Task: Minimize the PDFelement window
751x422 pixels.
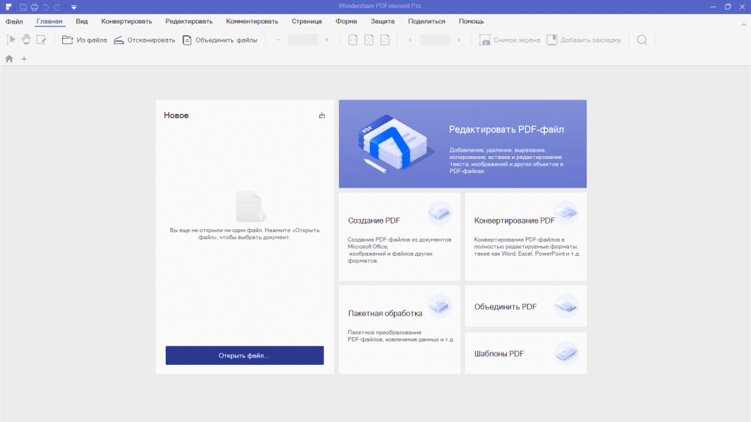Action: click(713, 7)
